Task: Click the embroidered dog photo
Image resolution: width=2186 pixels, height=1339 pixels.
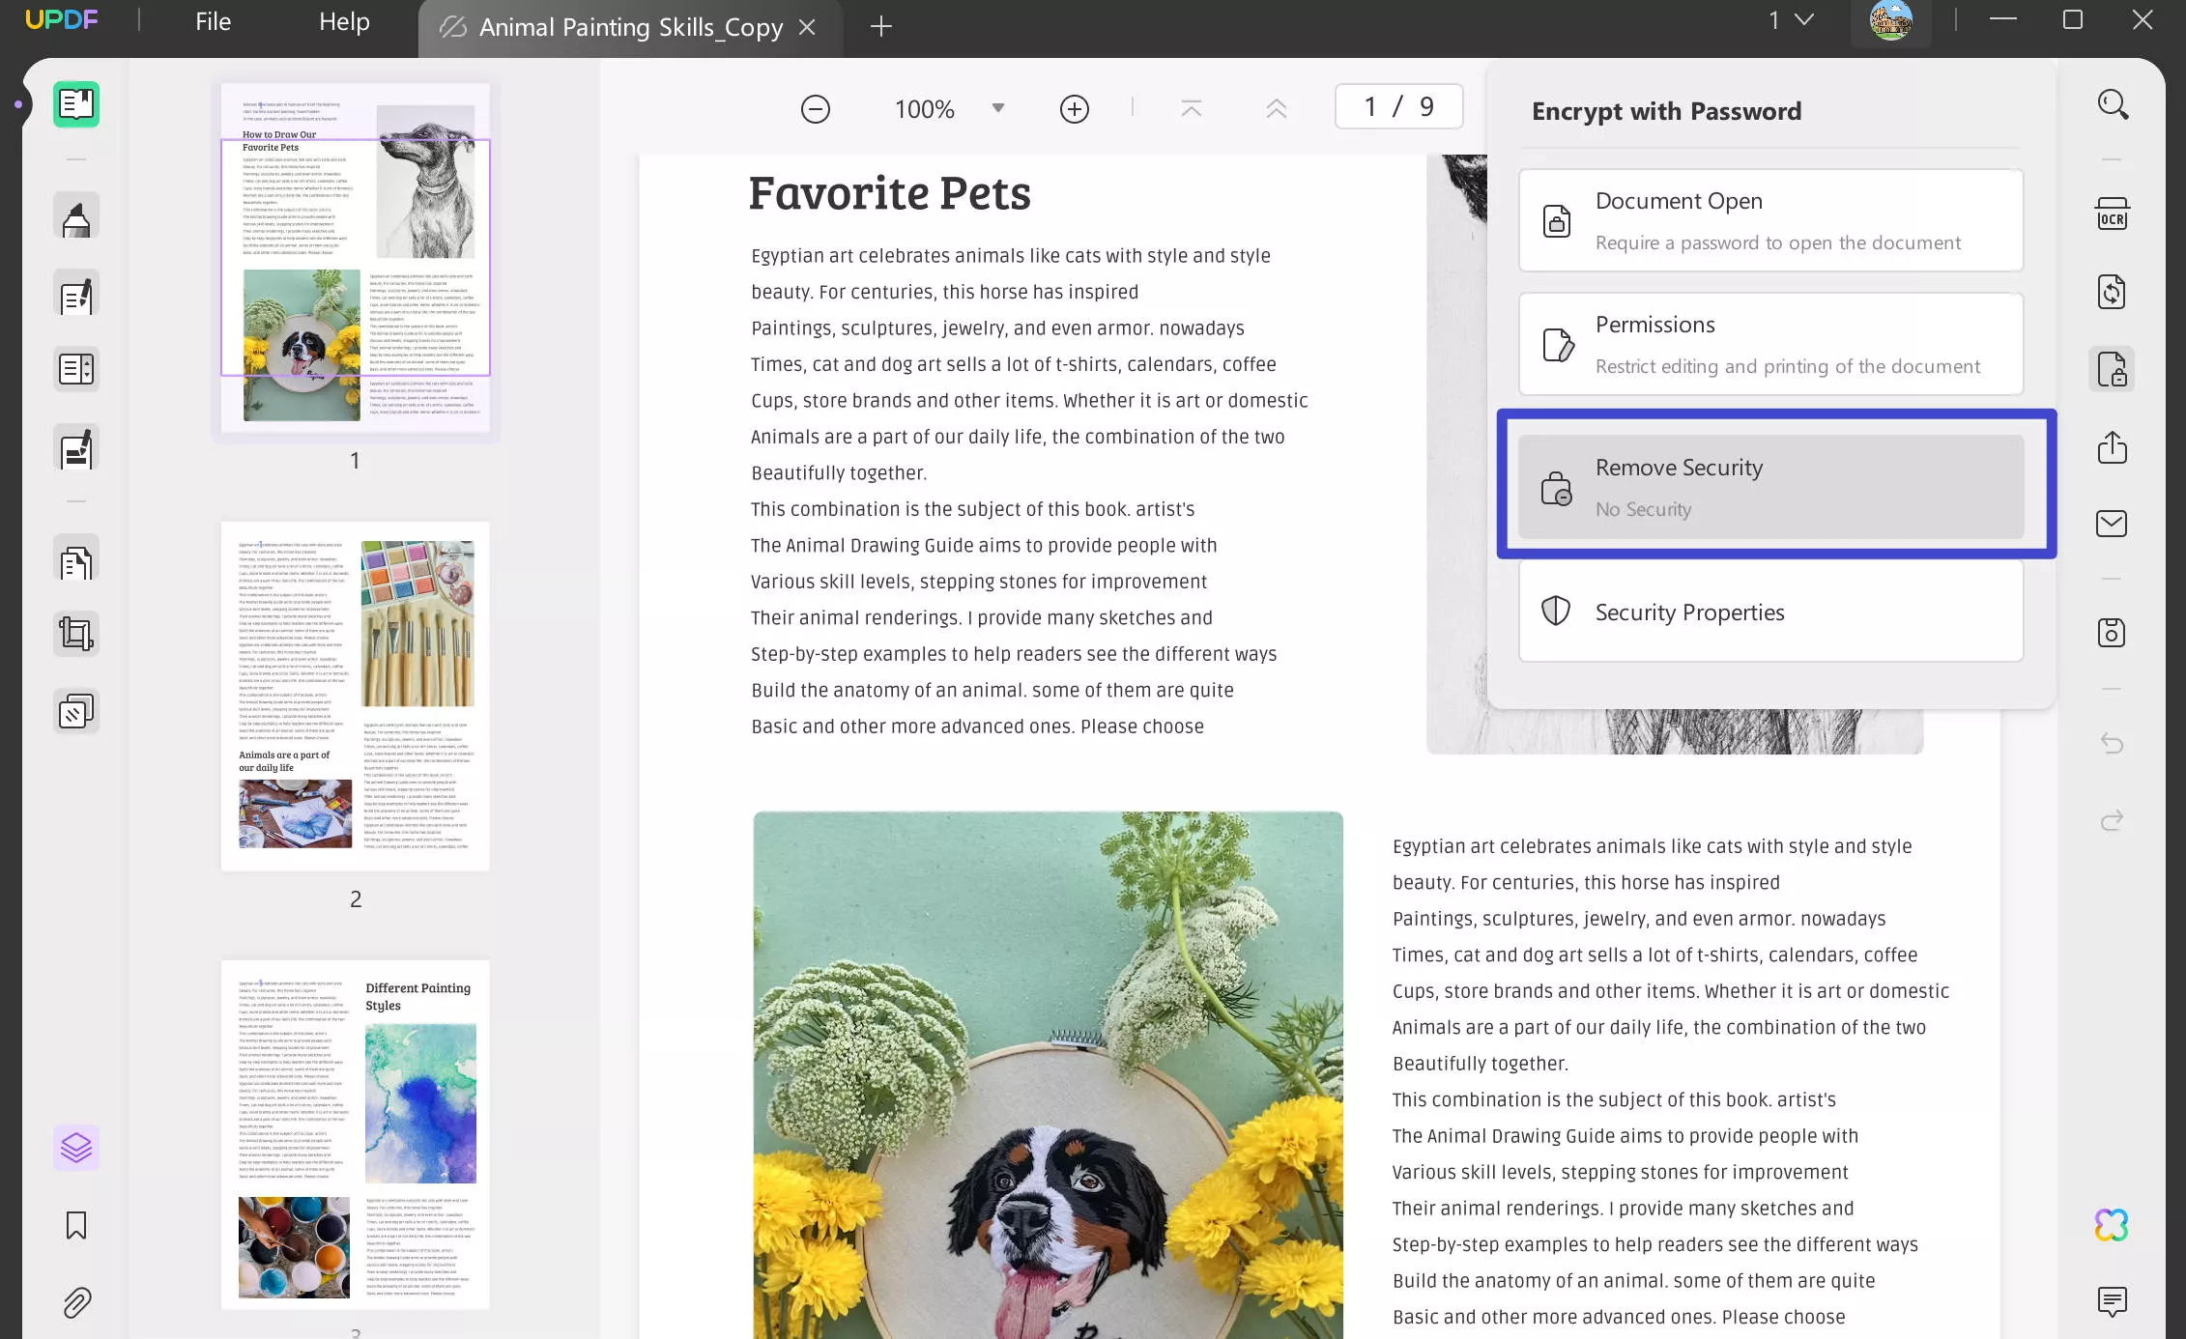Action: click(1049, 1074)
